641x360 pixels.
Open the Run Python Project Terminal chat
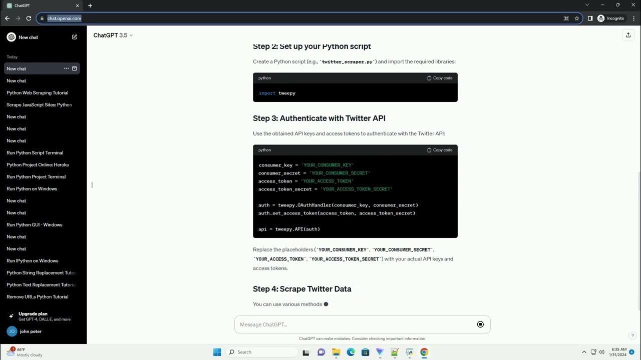[x=42, y=176]
